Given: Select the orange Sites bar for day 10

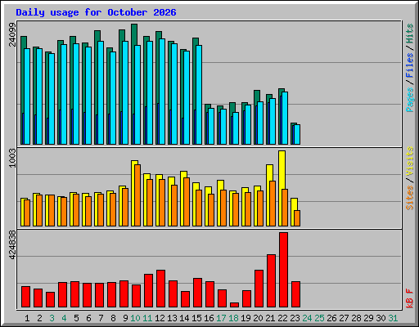Looking at the screenshot, I should [x=137, y=195].
